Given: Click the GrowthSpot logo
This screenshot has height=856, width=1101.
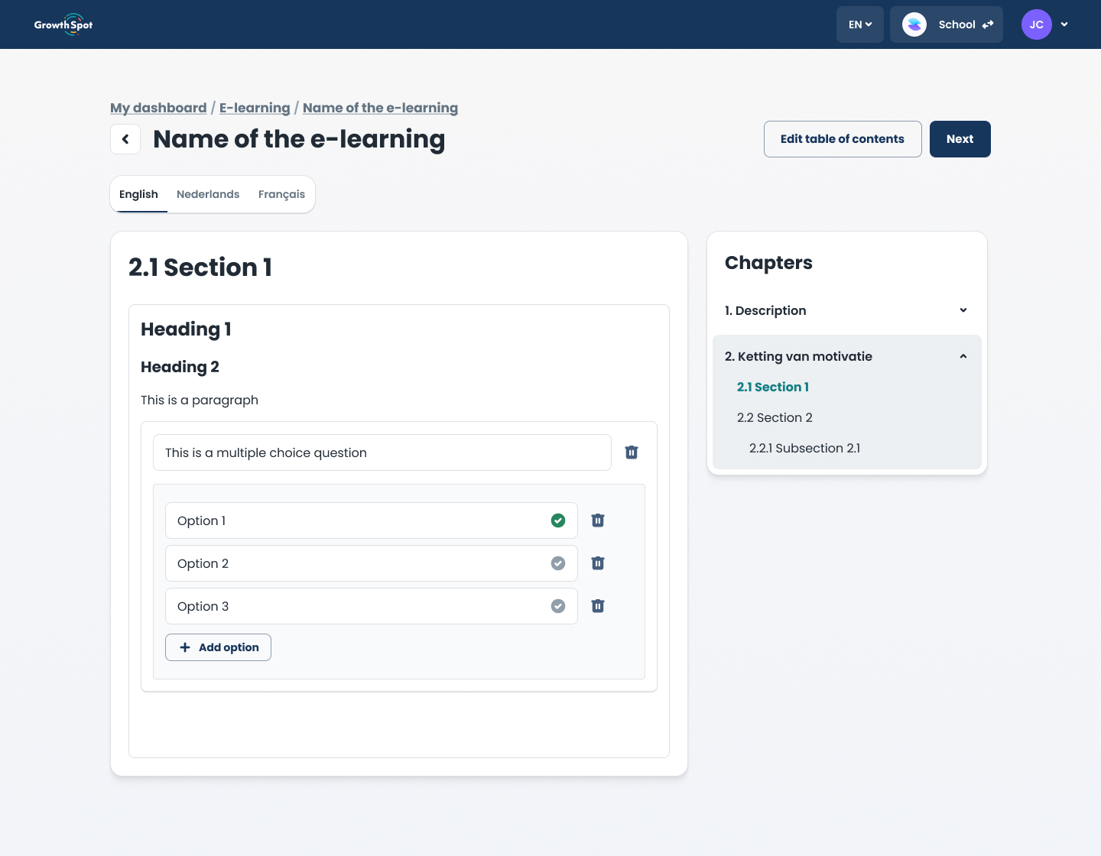Looking at the screenshot, I should tap(63, 24).
